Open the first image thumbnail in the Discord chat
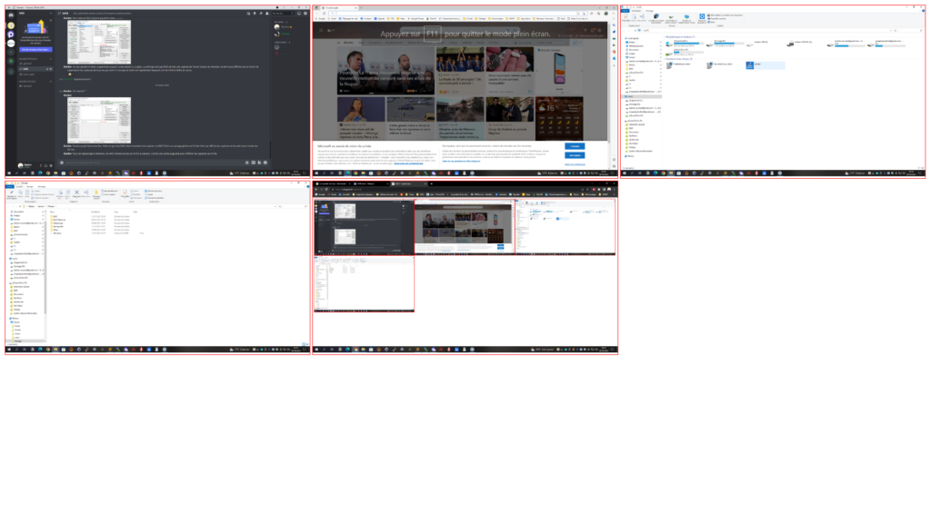 tap(99, 42)
